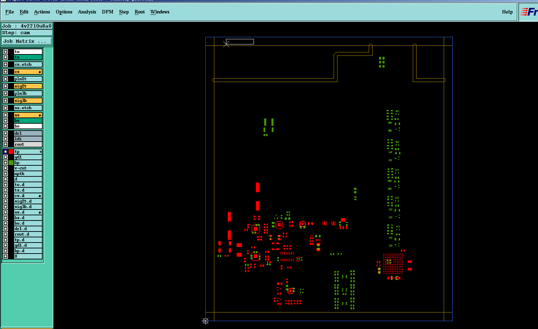Select the drl.d layer name
The image size is (538, 329).
point(28,229)
